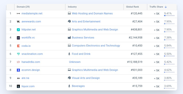Image resolution: width=183 pixels, height=94 pixels.
Task: Click the 5.84% traffic share value
Action: 168,45
